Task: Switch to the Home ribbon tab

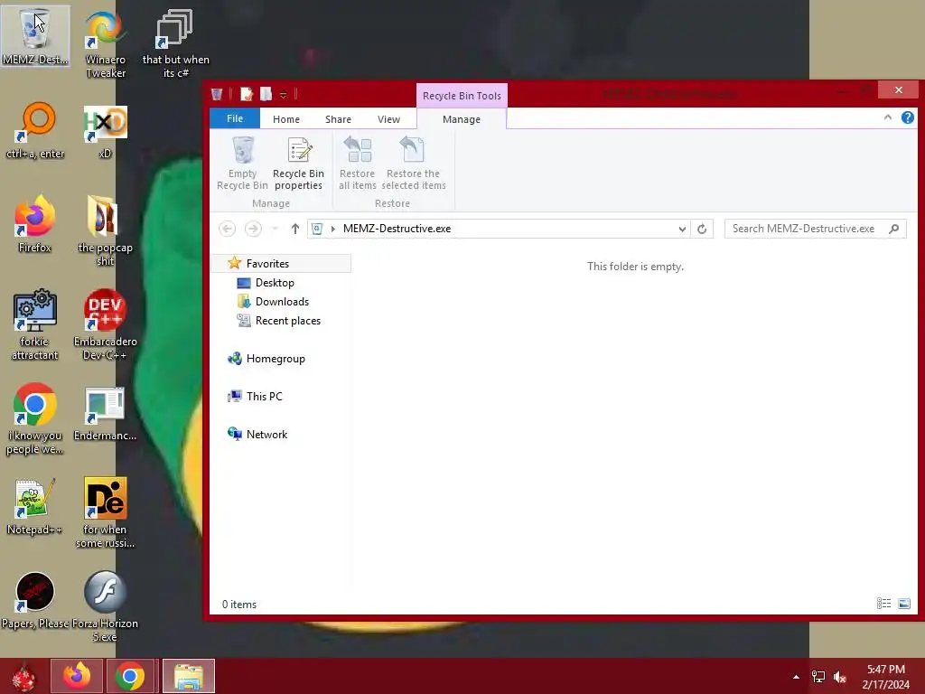Action: (286, 118)
